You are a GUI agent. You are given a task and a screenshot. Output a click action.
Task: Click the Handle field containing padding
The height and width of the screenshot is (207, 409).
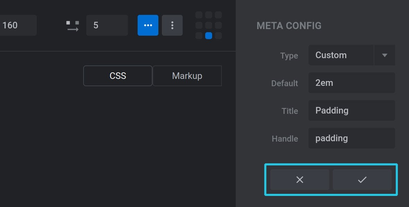[x=351, y=138]
